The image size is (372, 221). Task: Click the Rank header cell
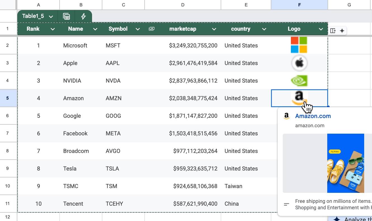(38, 29)
